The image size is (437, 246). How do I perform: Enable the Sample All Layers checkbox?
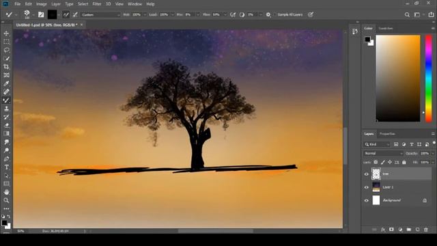pyautogui.click(x=274, y=14)
